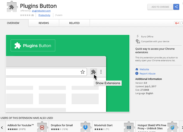
Task: Click the G+1 button
Action: 177,23
